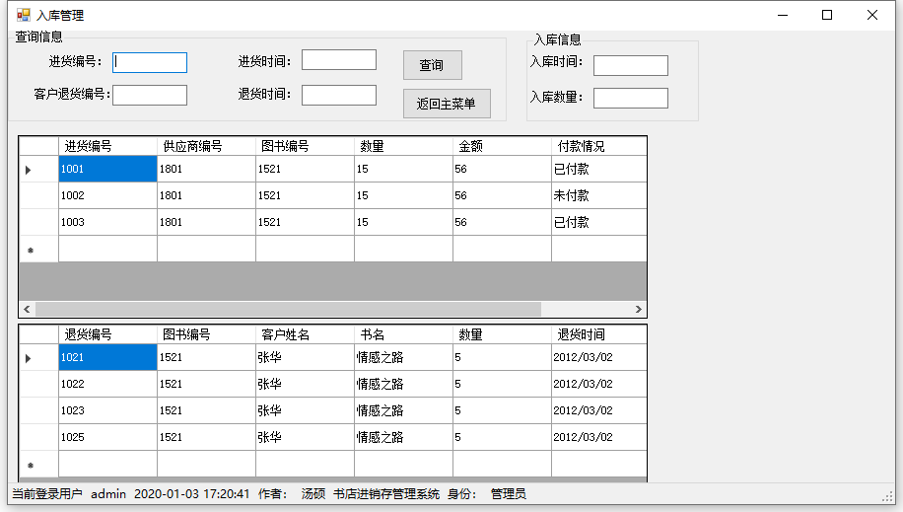Screen dimensions: 903x512
Task: Click the 返回主菜单 button
Action: (x=447, y=104)
